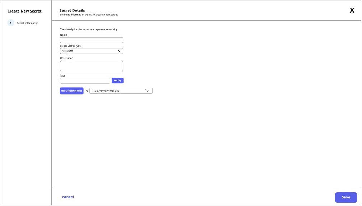Click the cancel link
The image size is (362, 206).
pos(68,197)
